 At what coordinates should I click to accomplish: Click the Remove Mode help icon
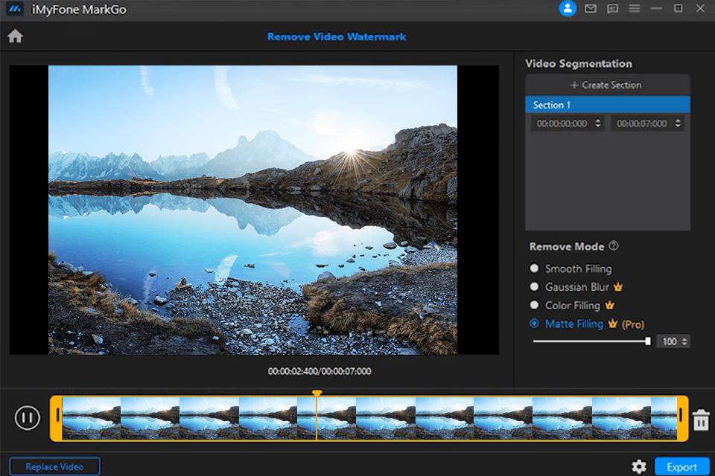point(614,246)
